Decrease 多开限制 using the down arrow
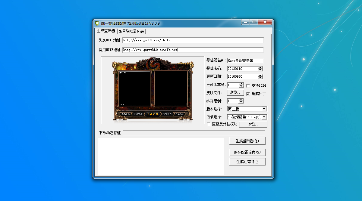Screen dimensions: 362x201 pyautogui.click(x=241, y=102)
